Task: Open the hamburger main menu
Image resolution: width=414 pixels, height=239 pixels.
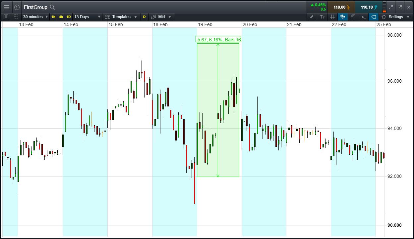Action: [x=6, y=7]
